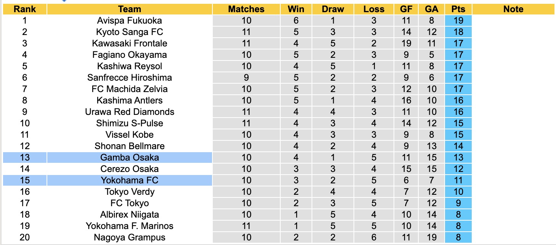Screen dimensions: 556x245
Task: Open the Avispa Fukuoka team link
Action: click(130, 21)
